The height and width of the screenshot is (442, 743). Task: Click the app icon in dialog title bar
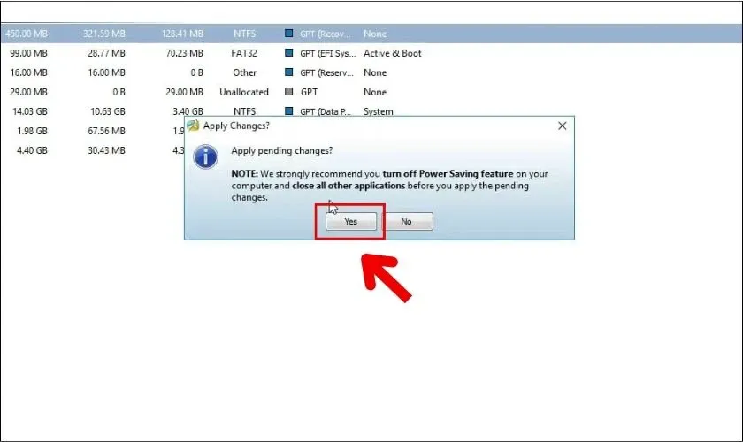[194, 126]
